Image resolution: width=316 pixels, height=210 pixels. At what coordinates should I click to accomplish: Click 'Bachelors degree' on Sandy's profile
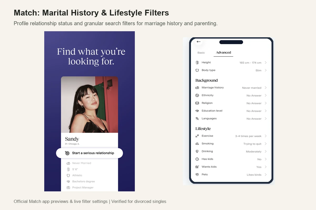[x=83, y=182]
